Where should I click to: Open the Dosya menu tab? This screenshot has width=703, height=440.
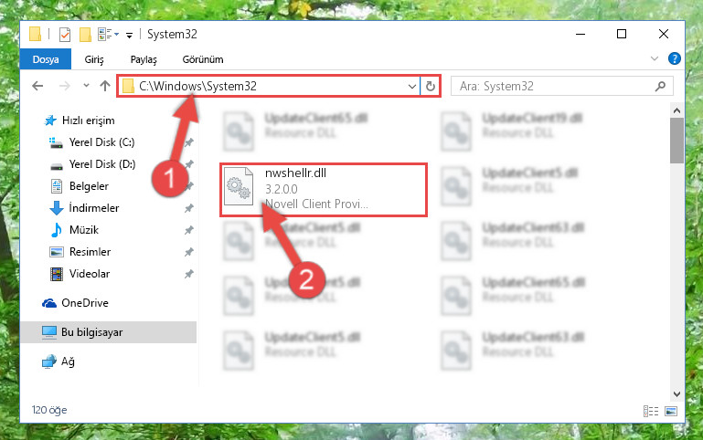(46, 59)
